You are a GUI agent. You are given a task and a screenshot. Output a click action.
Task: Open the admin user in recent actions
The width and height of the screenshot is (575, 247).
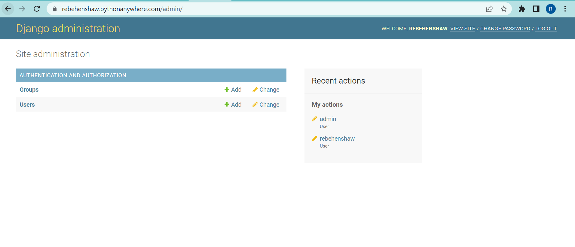328,119
